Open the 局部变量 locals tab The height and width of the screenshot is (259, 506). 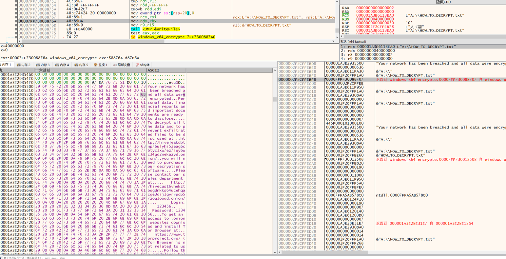(123, 65)
